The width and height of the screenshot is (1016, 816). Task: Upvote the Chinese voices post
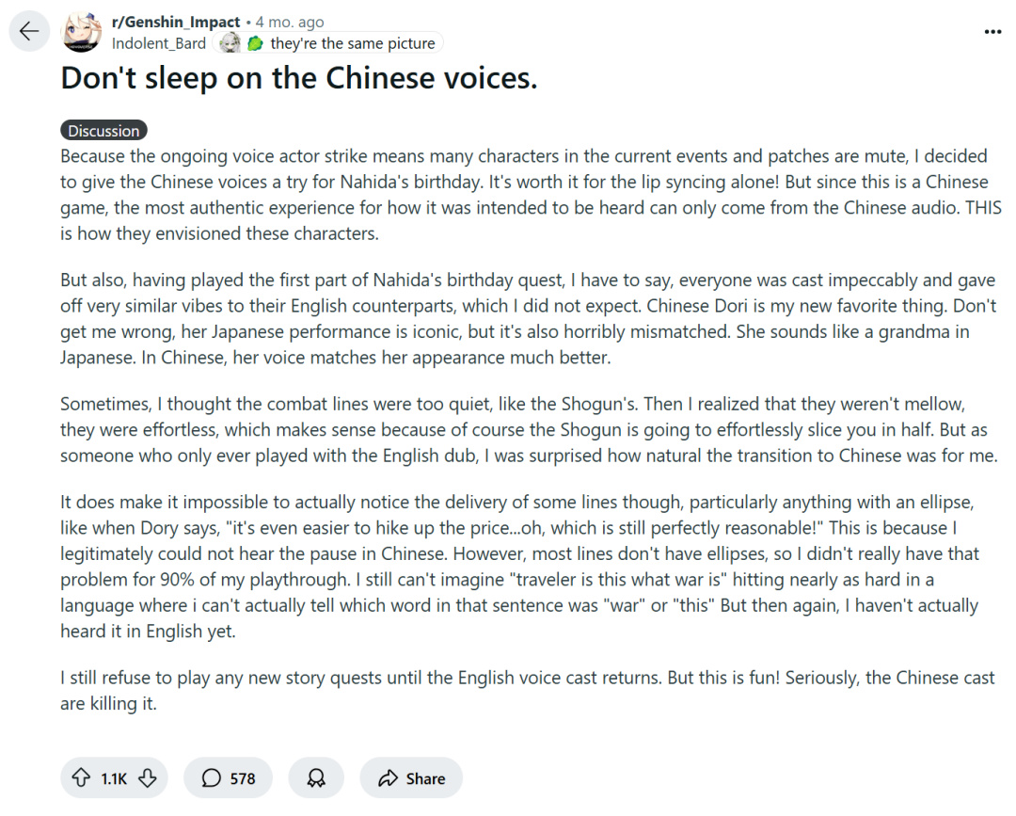[x=82, y=778]
